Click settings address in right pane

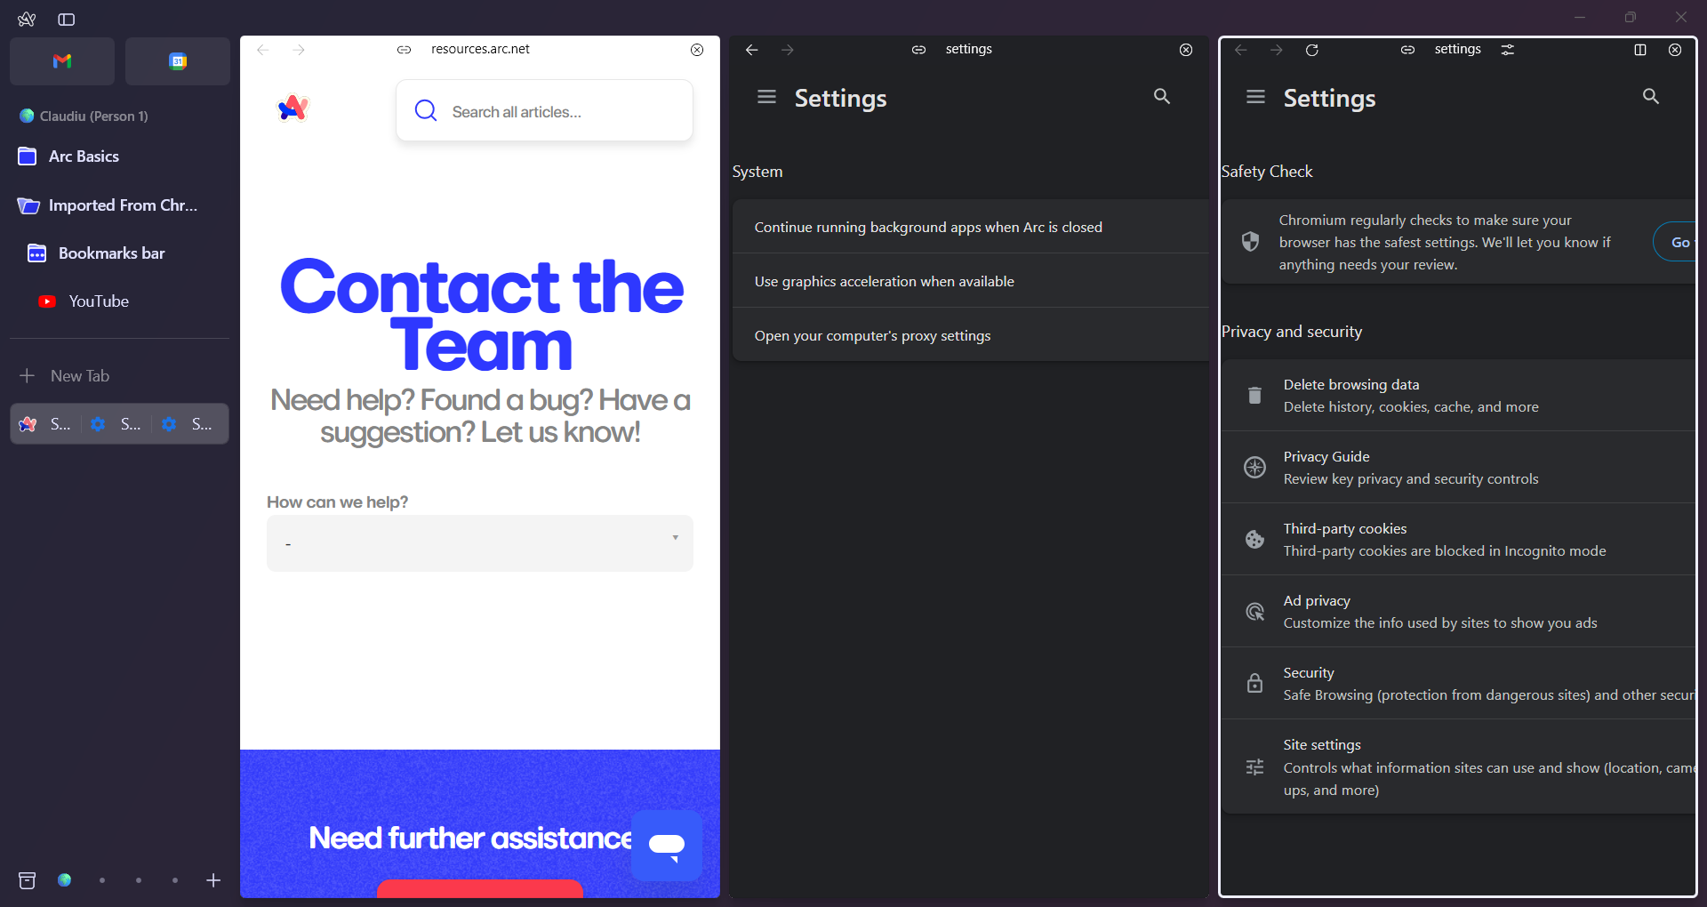[x=1457, y=49]
